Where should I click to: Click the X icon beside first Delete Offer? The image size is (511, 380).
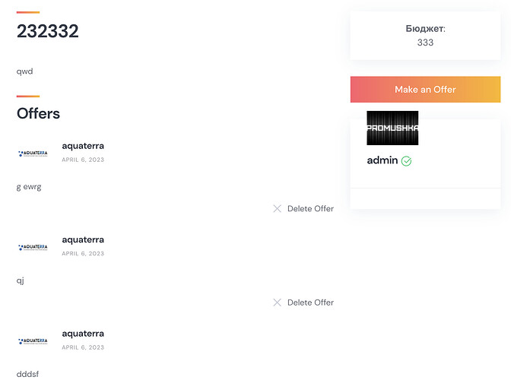(x=277, y=209)
